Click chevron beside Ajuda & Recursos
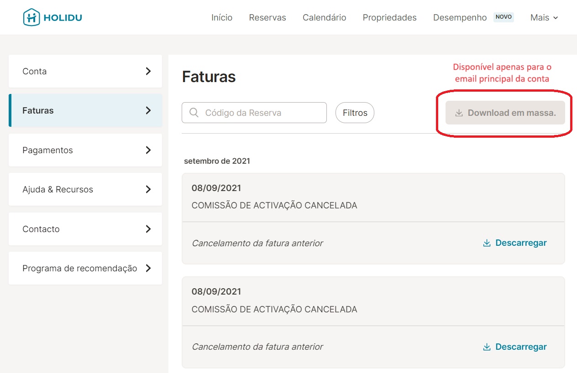Screen dimensions: 577x373 [x=148, y=189]
